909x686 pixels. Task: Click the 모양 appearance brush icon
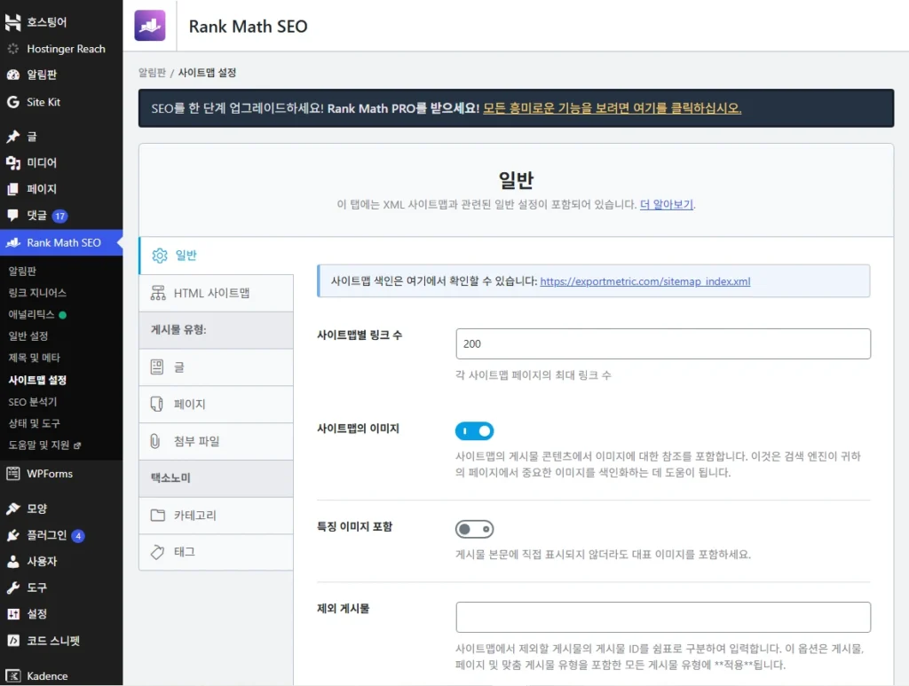coord(12,509)
